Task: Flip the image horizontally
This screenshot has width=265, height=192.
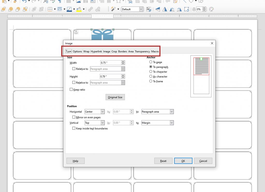Action: pyautogui.click(x=165, y=9)
